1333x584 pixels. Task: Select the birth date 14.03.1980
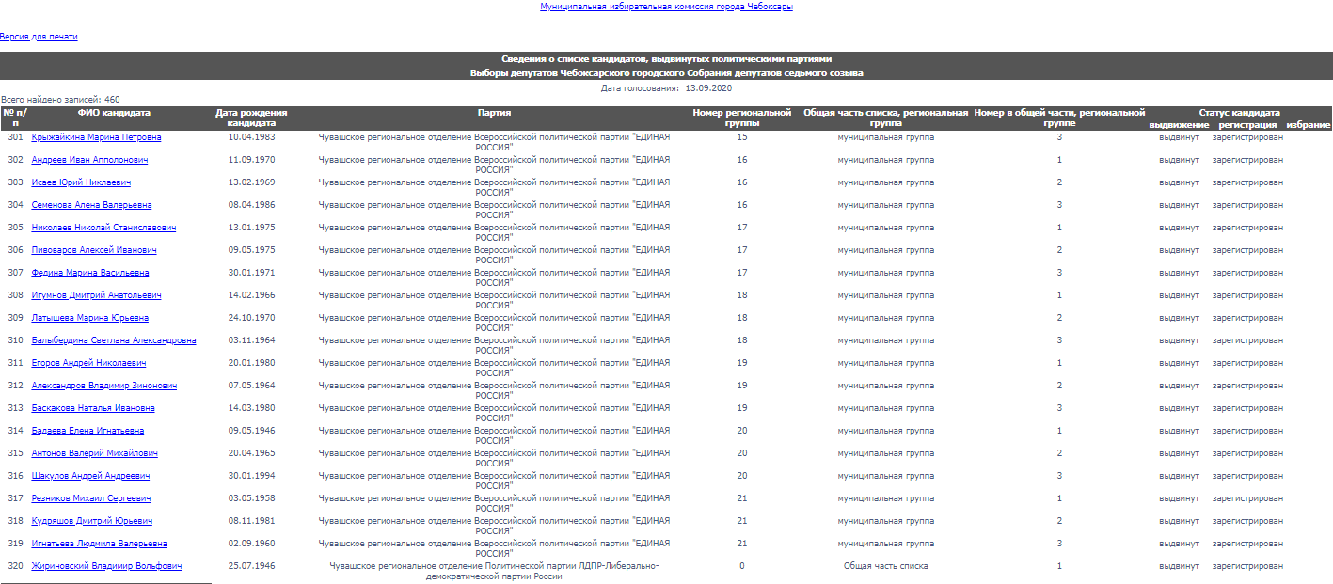pos(251,408)
